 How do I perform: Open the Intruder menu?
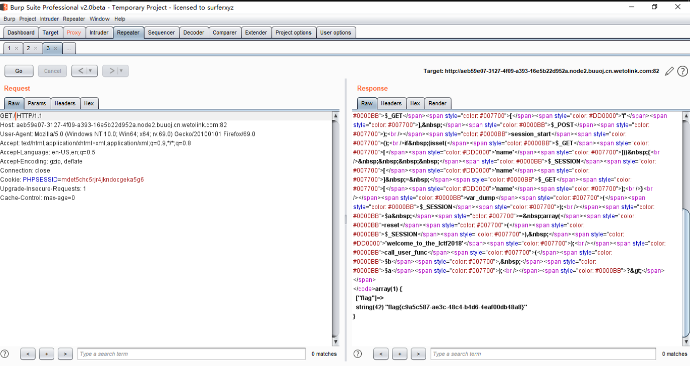50,19
